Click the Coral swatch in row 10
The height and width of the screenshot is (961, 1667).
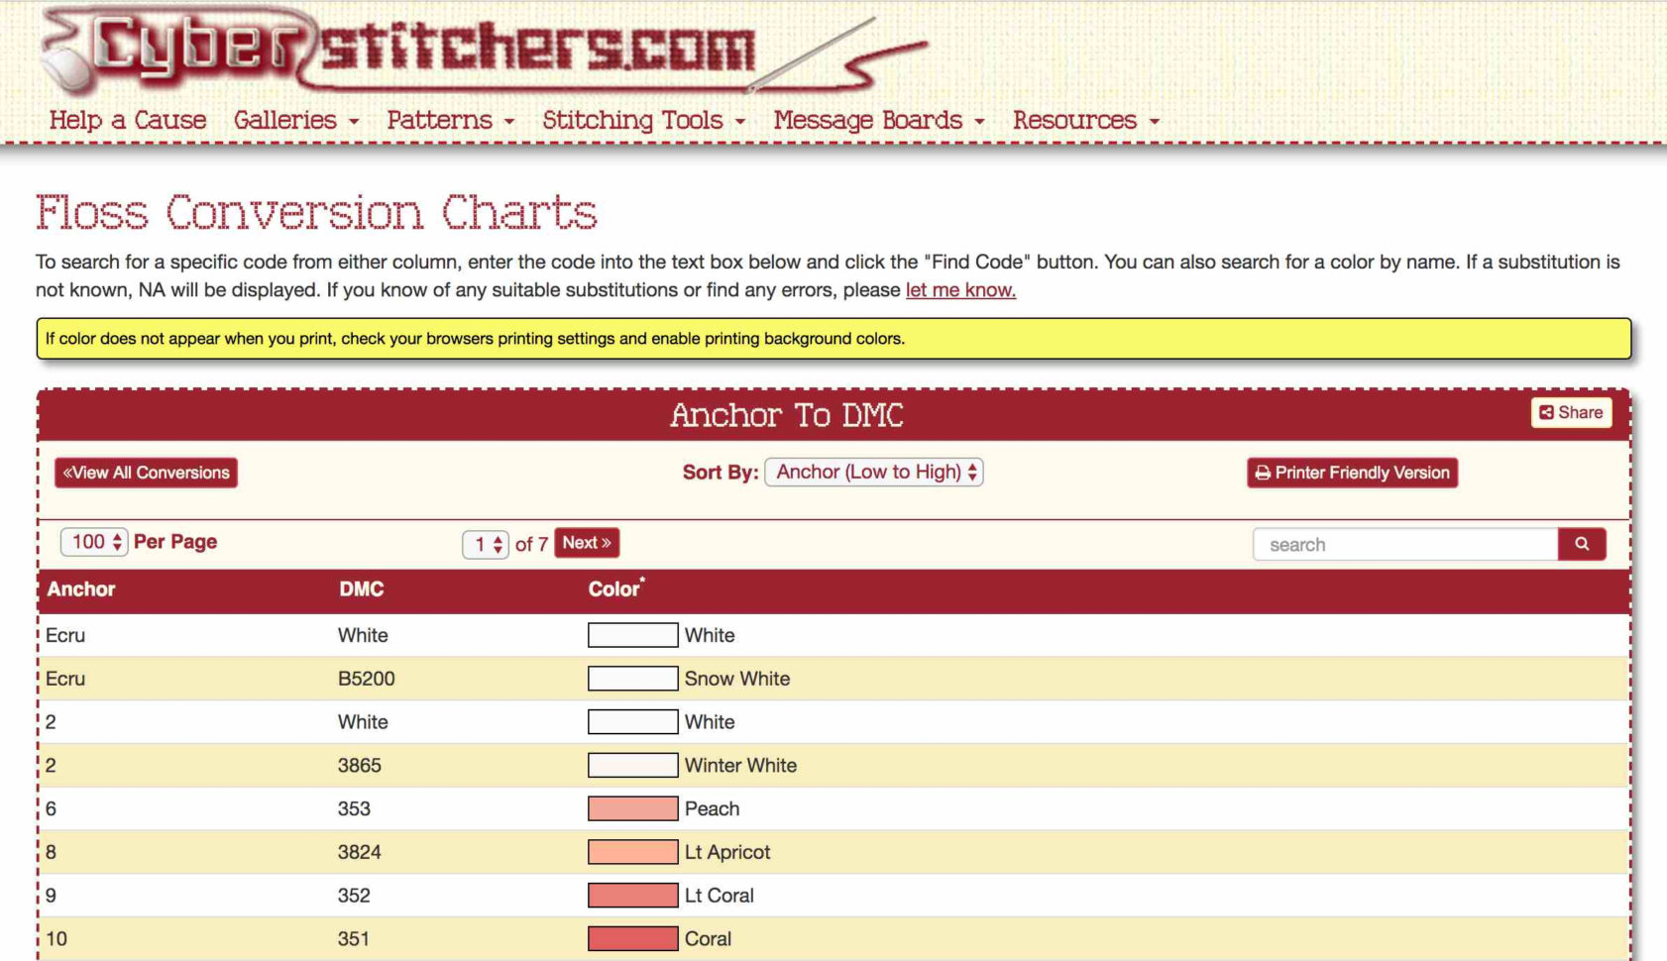pyautogui.click(x=632, y=938)
